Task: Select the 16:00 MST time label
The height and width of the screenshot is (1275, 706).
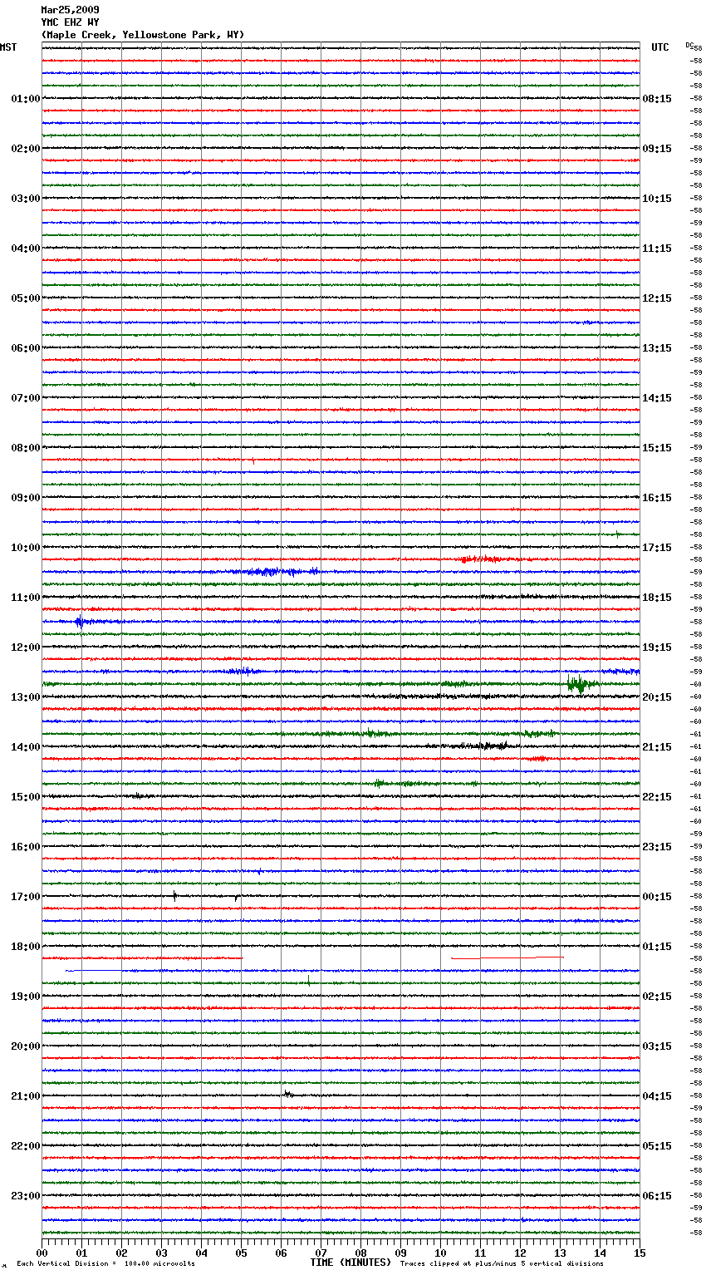Action: click(x=26, y=847)
